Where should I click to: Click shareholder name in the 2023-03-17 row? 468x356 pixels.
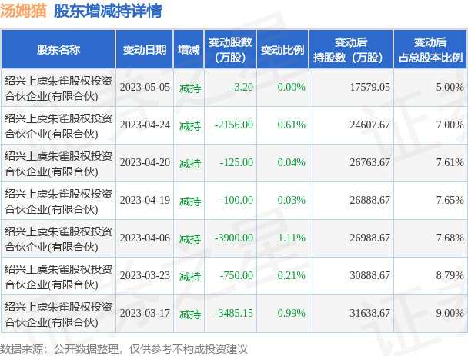pyautogui.click(x=58, y=314)
